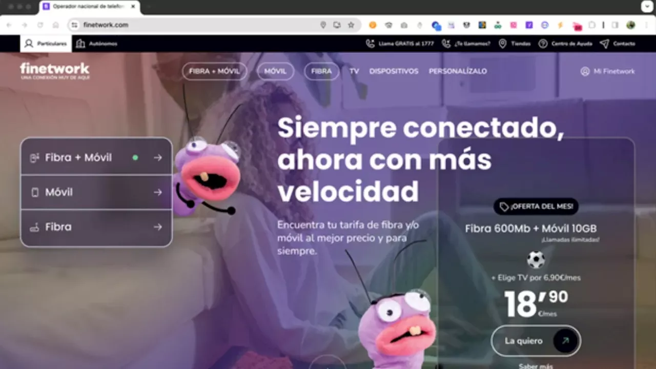Image resolution: width=656 pixels, height=369 pixels.
Task: Click the 18,90 €/mes price
Action: tap(536, 303)
